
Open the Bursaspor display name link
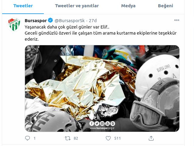click(x=36, y=21)
